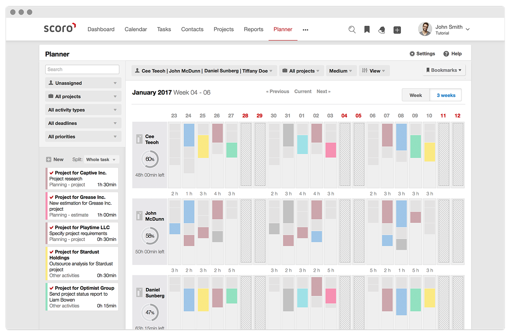509x335 pixels.
Task: Click the New task plus icon
Action: coord(48,159)
